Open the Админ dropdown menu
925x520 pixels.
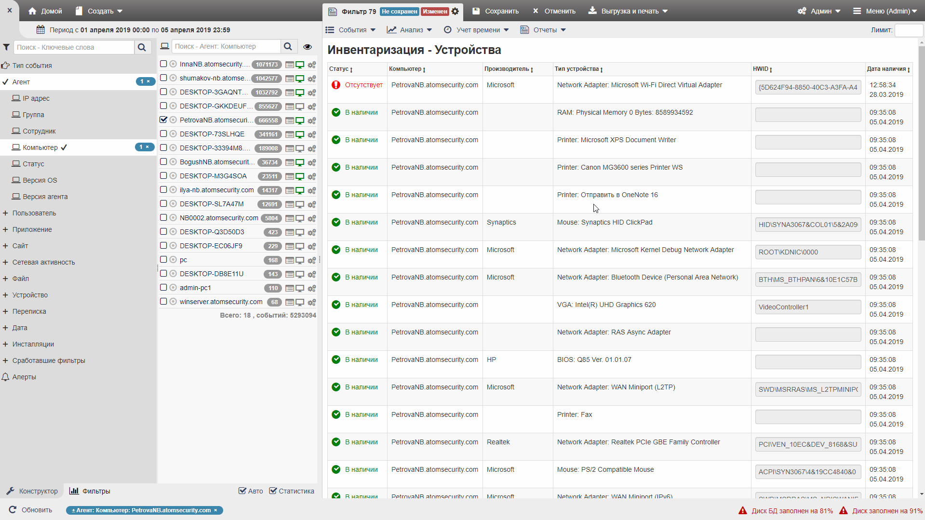[818, 11]
